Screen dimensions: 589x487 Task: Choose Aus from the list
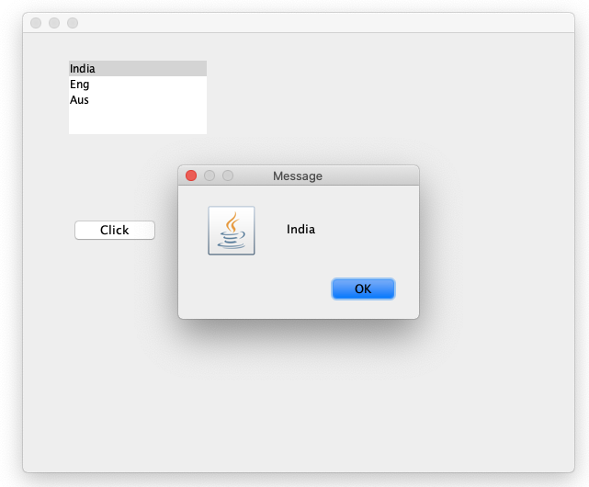(x=138, y=99)
